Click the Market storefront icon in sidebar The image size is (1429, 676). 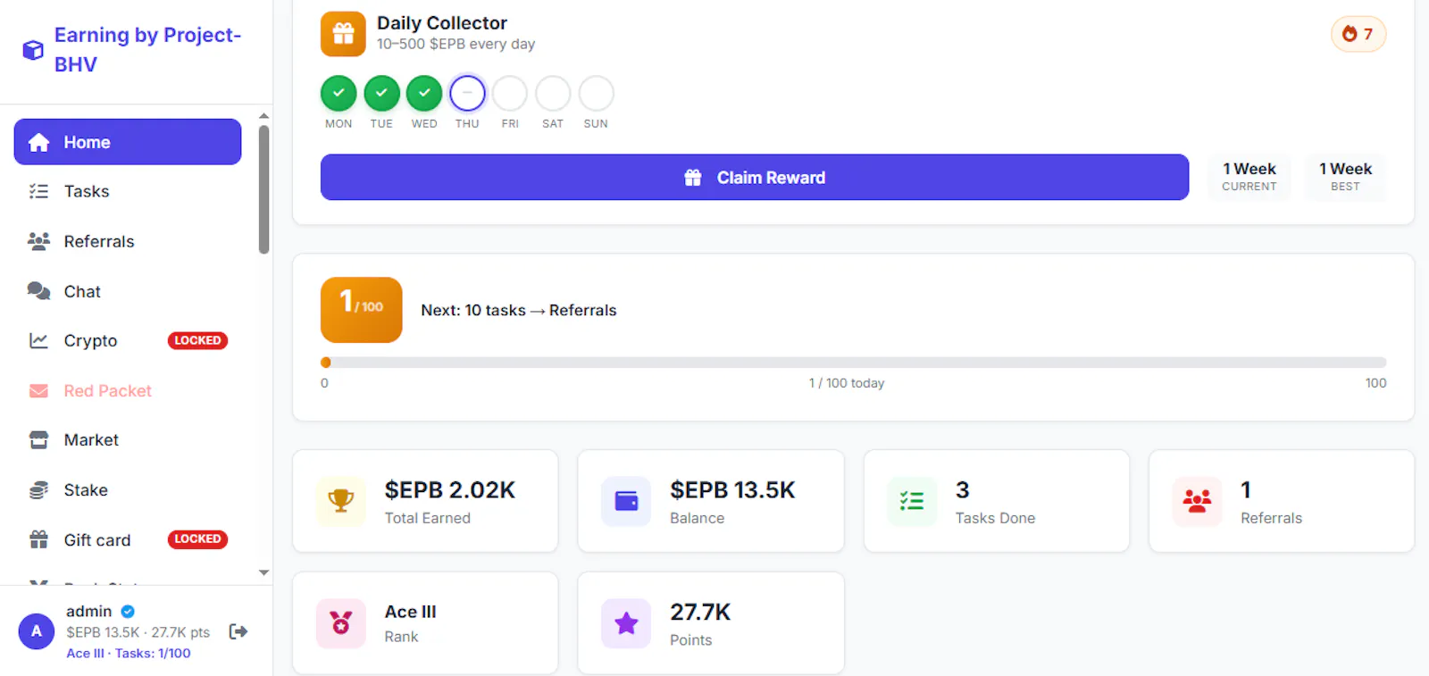coord(38,440)
